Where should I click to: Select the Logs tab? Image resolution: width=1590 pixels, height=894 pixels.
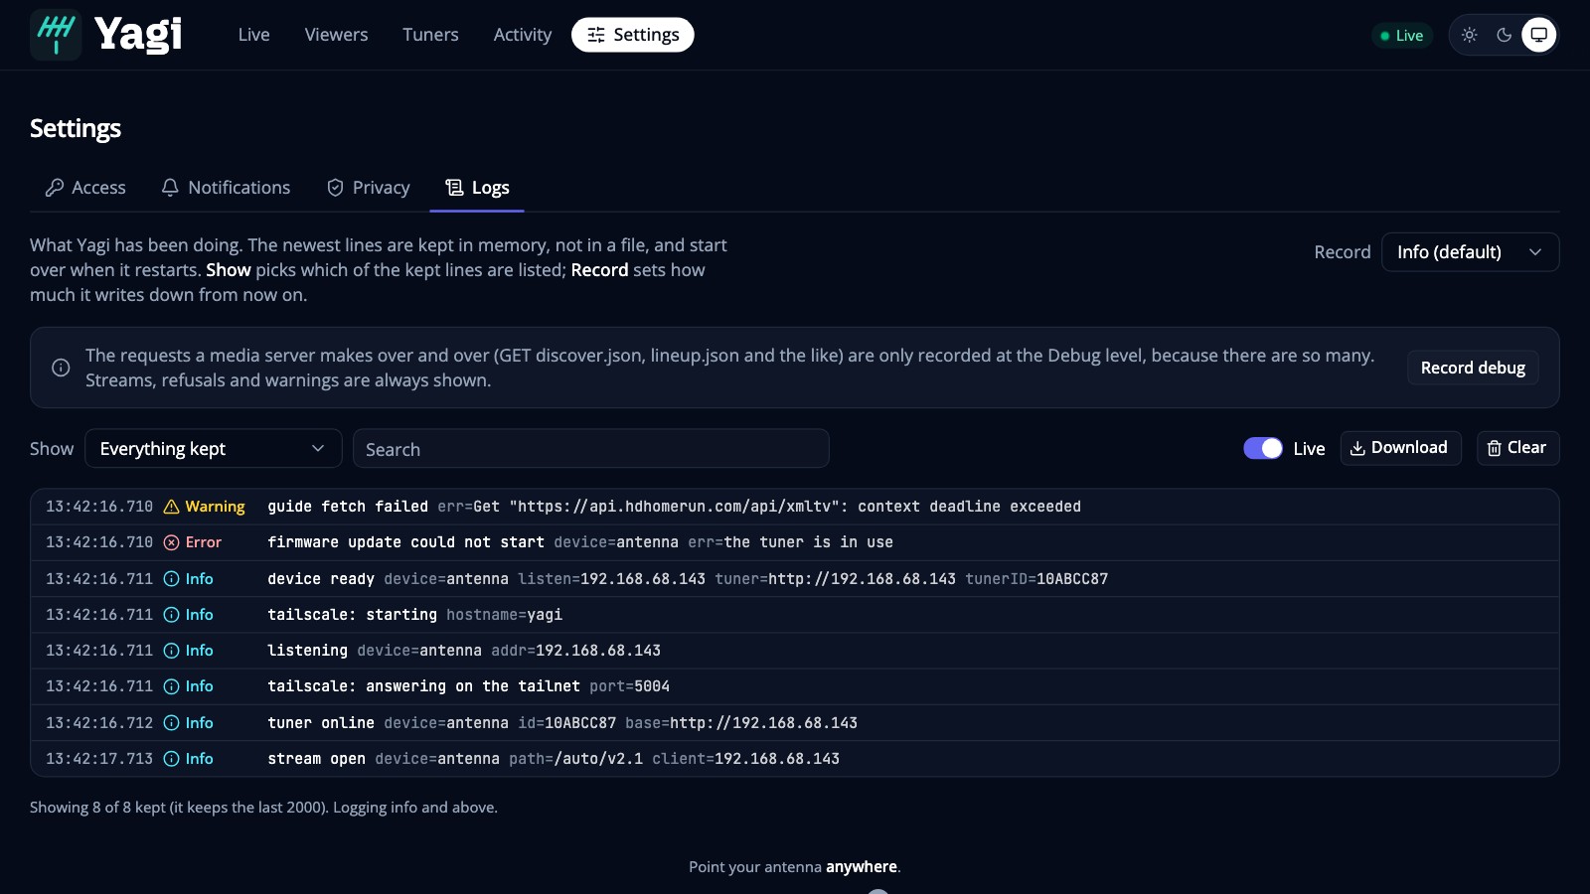click(477, 188)
